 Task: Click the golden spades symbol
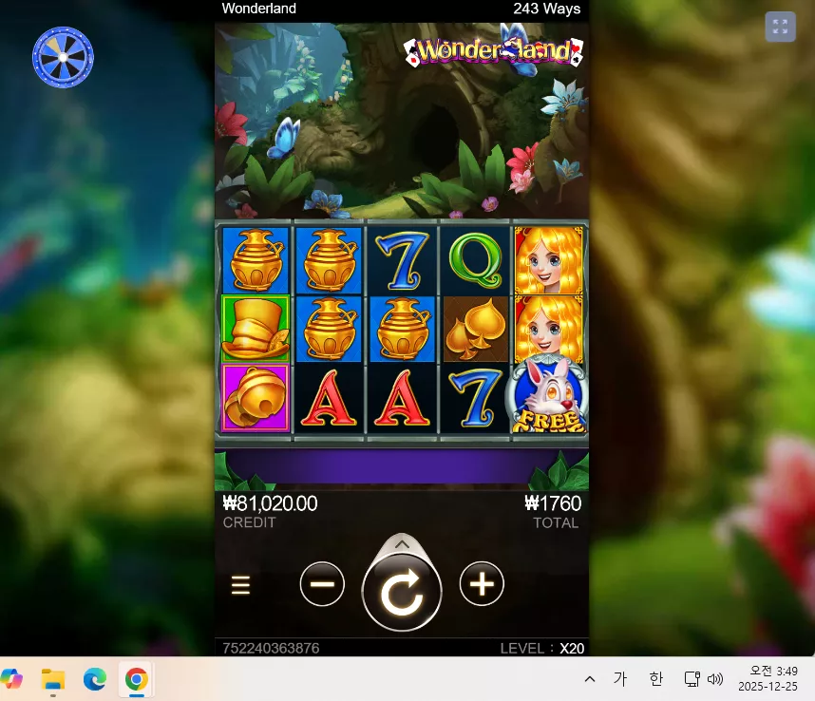coord(476,329)
